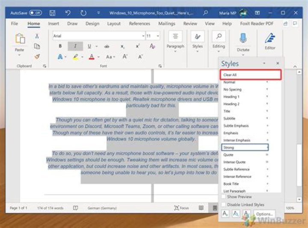
Task: Underline the selected text
Action: pyautogui.click(x=89, y=46)
